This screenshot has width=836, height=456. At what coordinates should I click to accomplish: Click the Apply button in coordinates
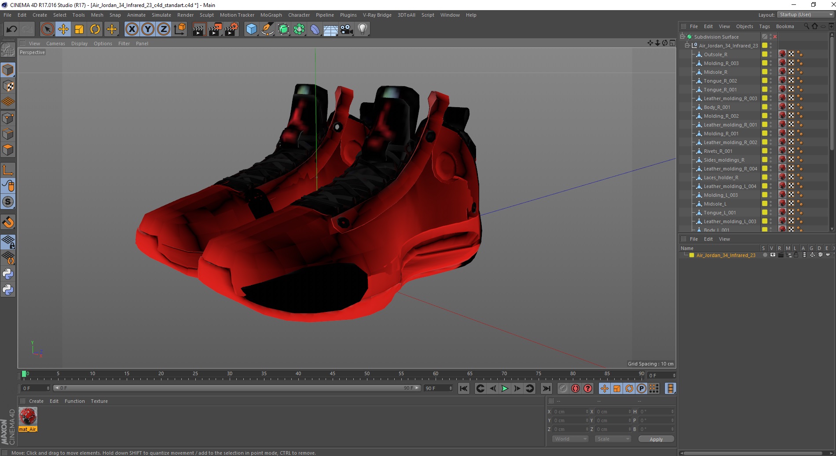coord(656,439)
